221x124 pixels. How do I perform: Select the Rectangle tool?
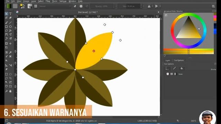click(x=7, y=27)
